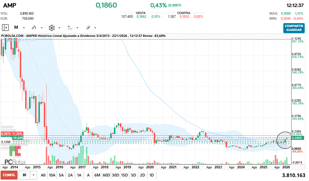Switch to the 1A timeframe tab

[x=79, y=175]
